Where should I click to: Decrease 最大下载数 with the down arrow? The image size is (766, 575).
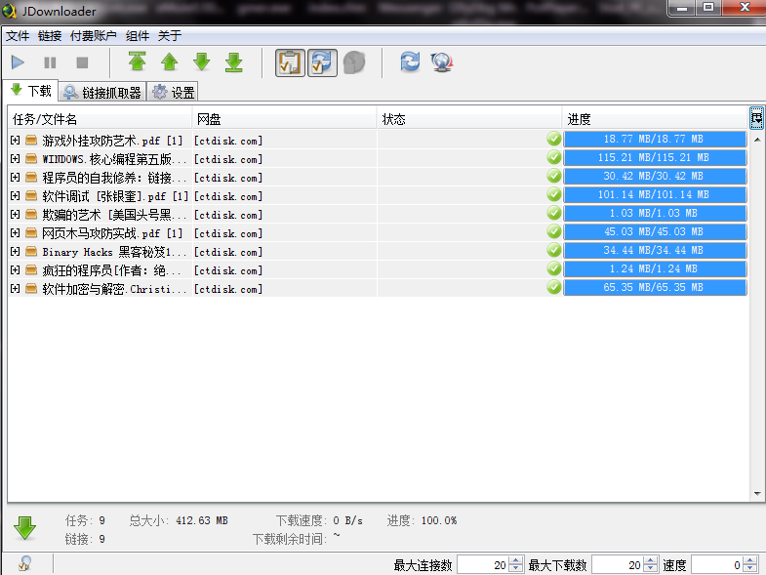tap(651, 569)
